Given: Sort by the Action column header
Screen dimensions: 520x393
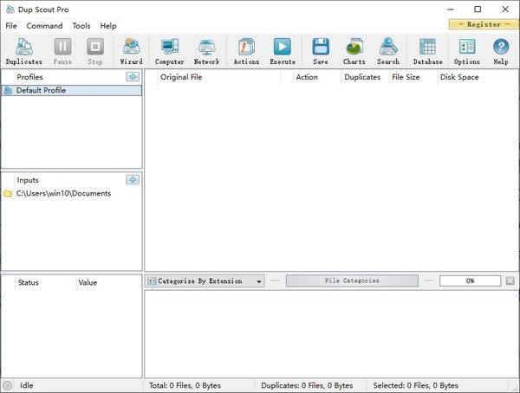Looking at the screenshot, I should [317, 77].
